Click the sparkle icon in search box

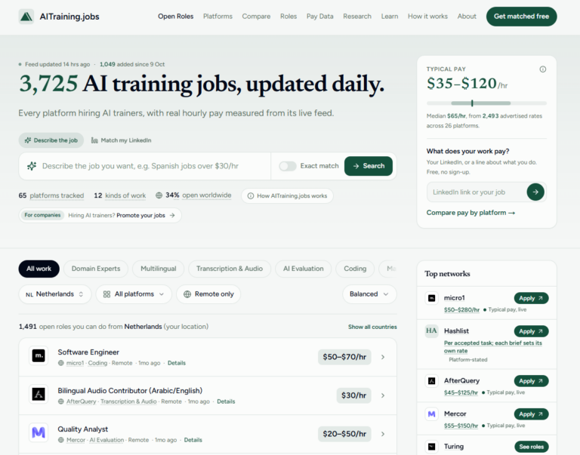[32, 166]
